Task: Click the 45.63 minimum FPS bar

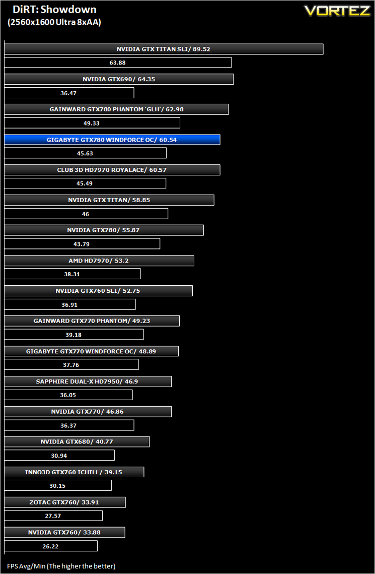Action: 86,153
